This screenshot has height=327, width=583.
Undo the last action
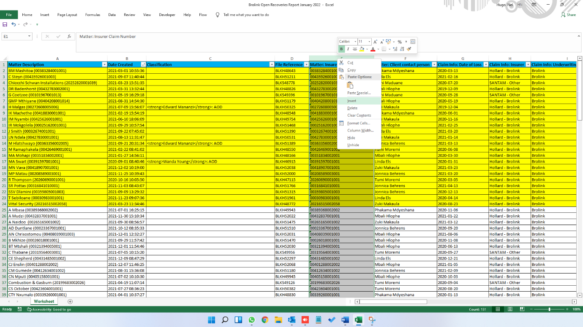click(x=14, y=25)
